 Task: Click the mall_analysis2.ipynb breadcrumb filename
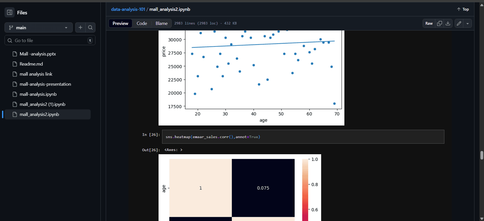point(170,9)
